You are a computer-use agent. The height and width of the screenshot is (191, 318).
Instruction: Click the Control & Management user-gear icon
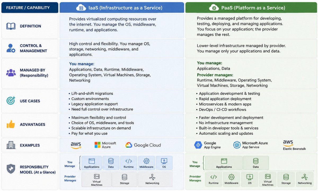coord(11,48)
